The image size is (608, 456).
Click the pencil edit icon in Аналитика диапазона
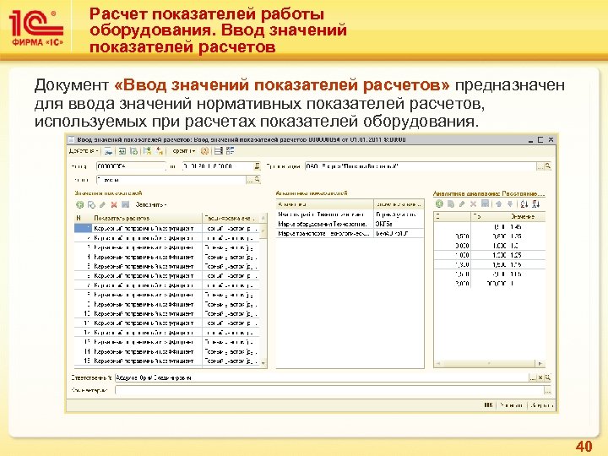(x=462, y=204)
